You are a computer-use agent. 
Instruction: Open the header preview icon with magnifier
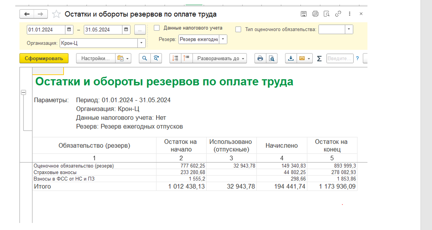tap(327, 14)
